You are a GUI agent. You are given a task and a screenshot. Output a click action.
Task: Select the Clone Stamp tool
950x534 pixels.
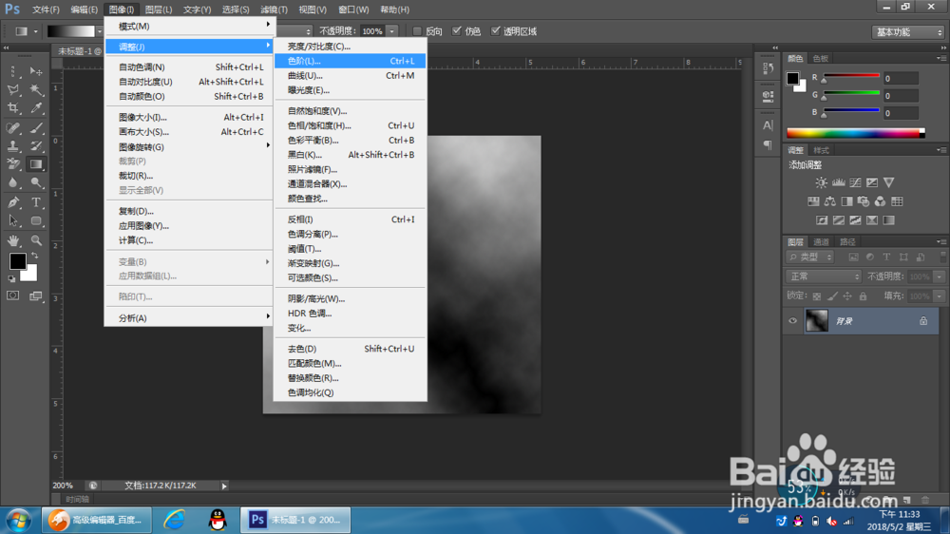coord(13,146)
